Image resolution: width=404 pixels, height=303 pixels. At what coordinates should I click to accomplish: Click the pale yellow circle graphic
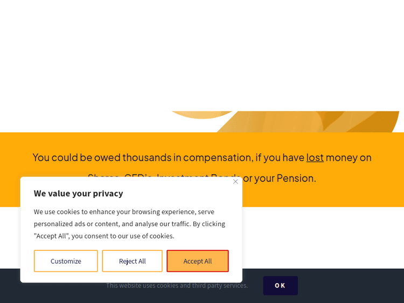pyautogui.click(x=204, y=115)
